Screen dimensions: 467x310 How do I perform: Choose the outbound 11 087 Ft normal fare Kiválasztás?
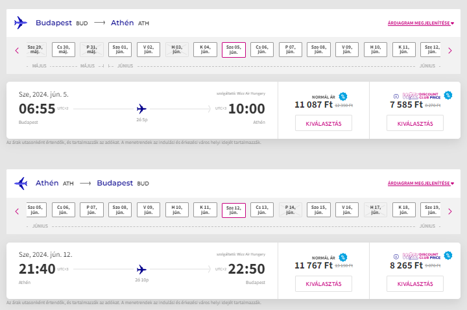324,123
